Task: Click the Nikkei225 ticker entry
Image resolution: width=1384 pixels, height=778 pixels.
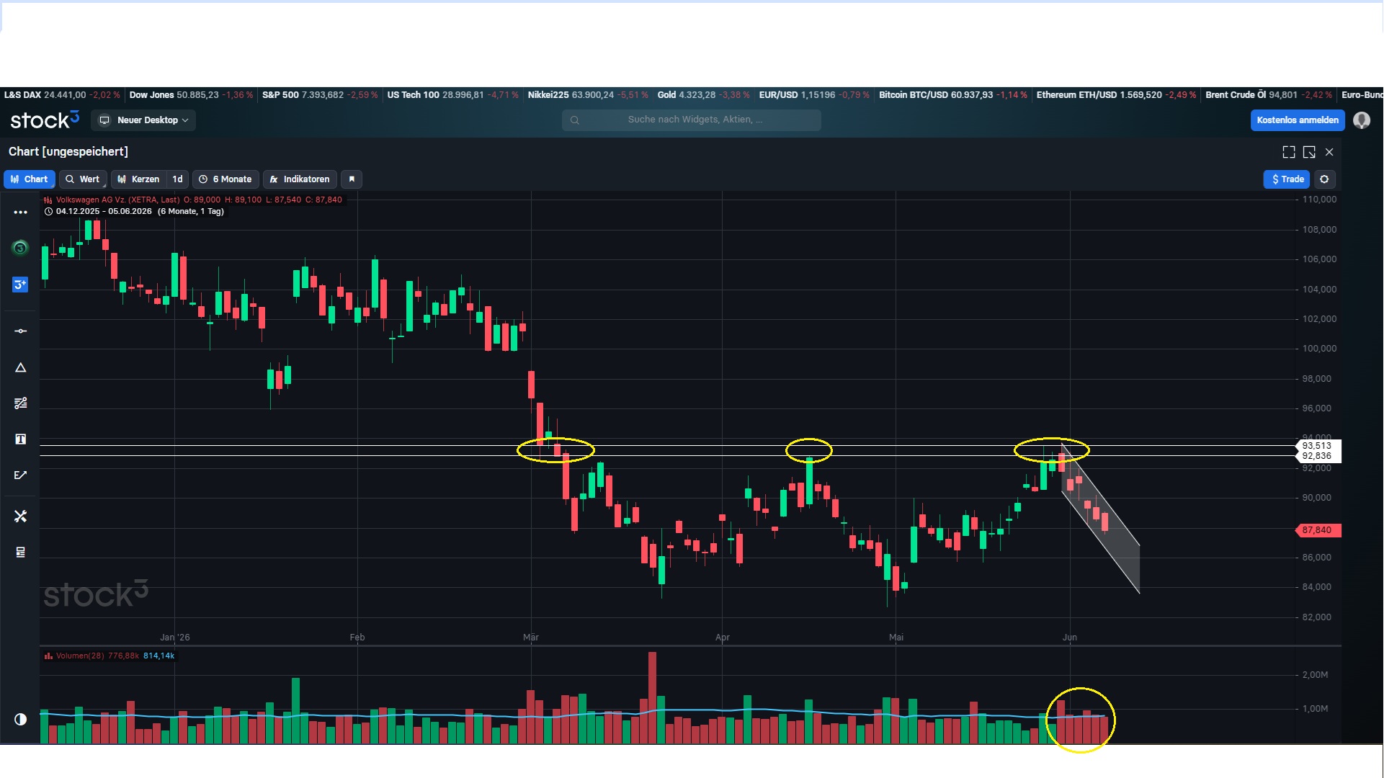Action: (588, 95)
